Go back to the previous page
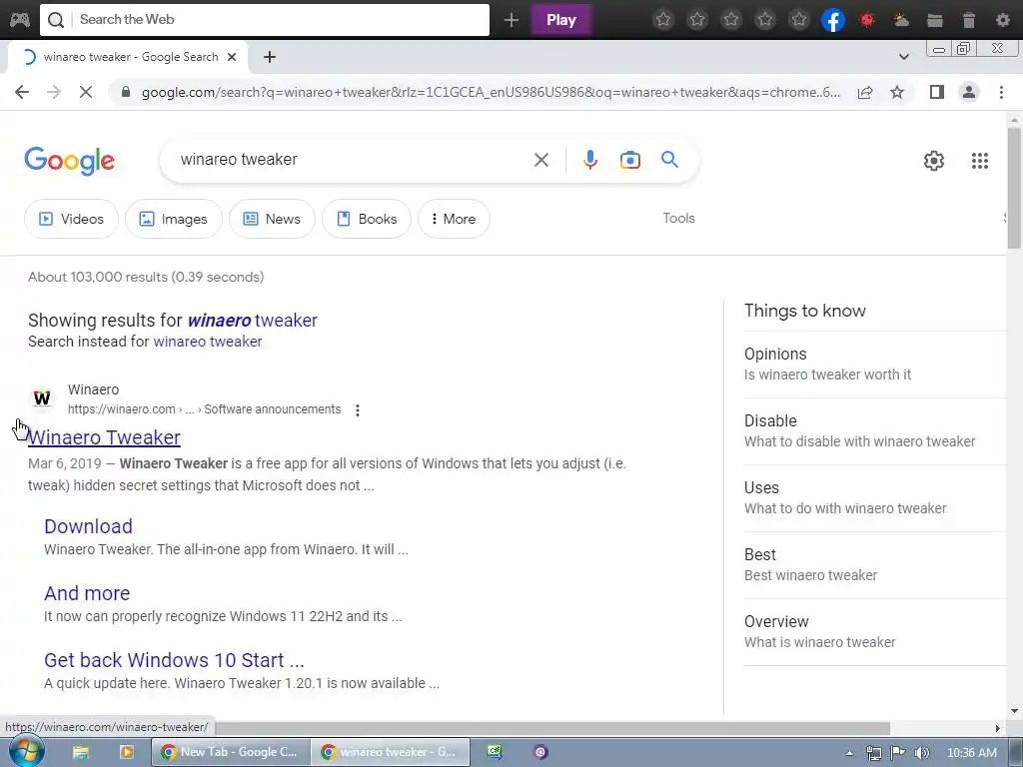This screenshot has height=767, width=1023. click(x=22, y=92)
